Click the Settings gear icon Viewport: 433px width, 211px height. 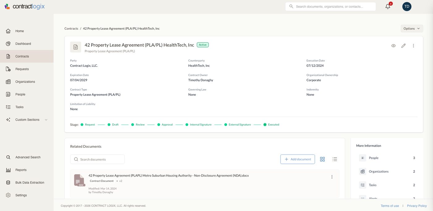pyautogui.click(x=8, y=195)
